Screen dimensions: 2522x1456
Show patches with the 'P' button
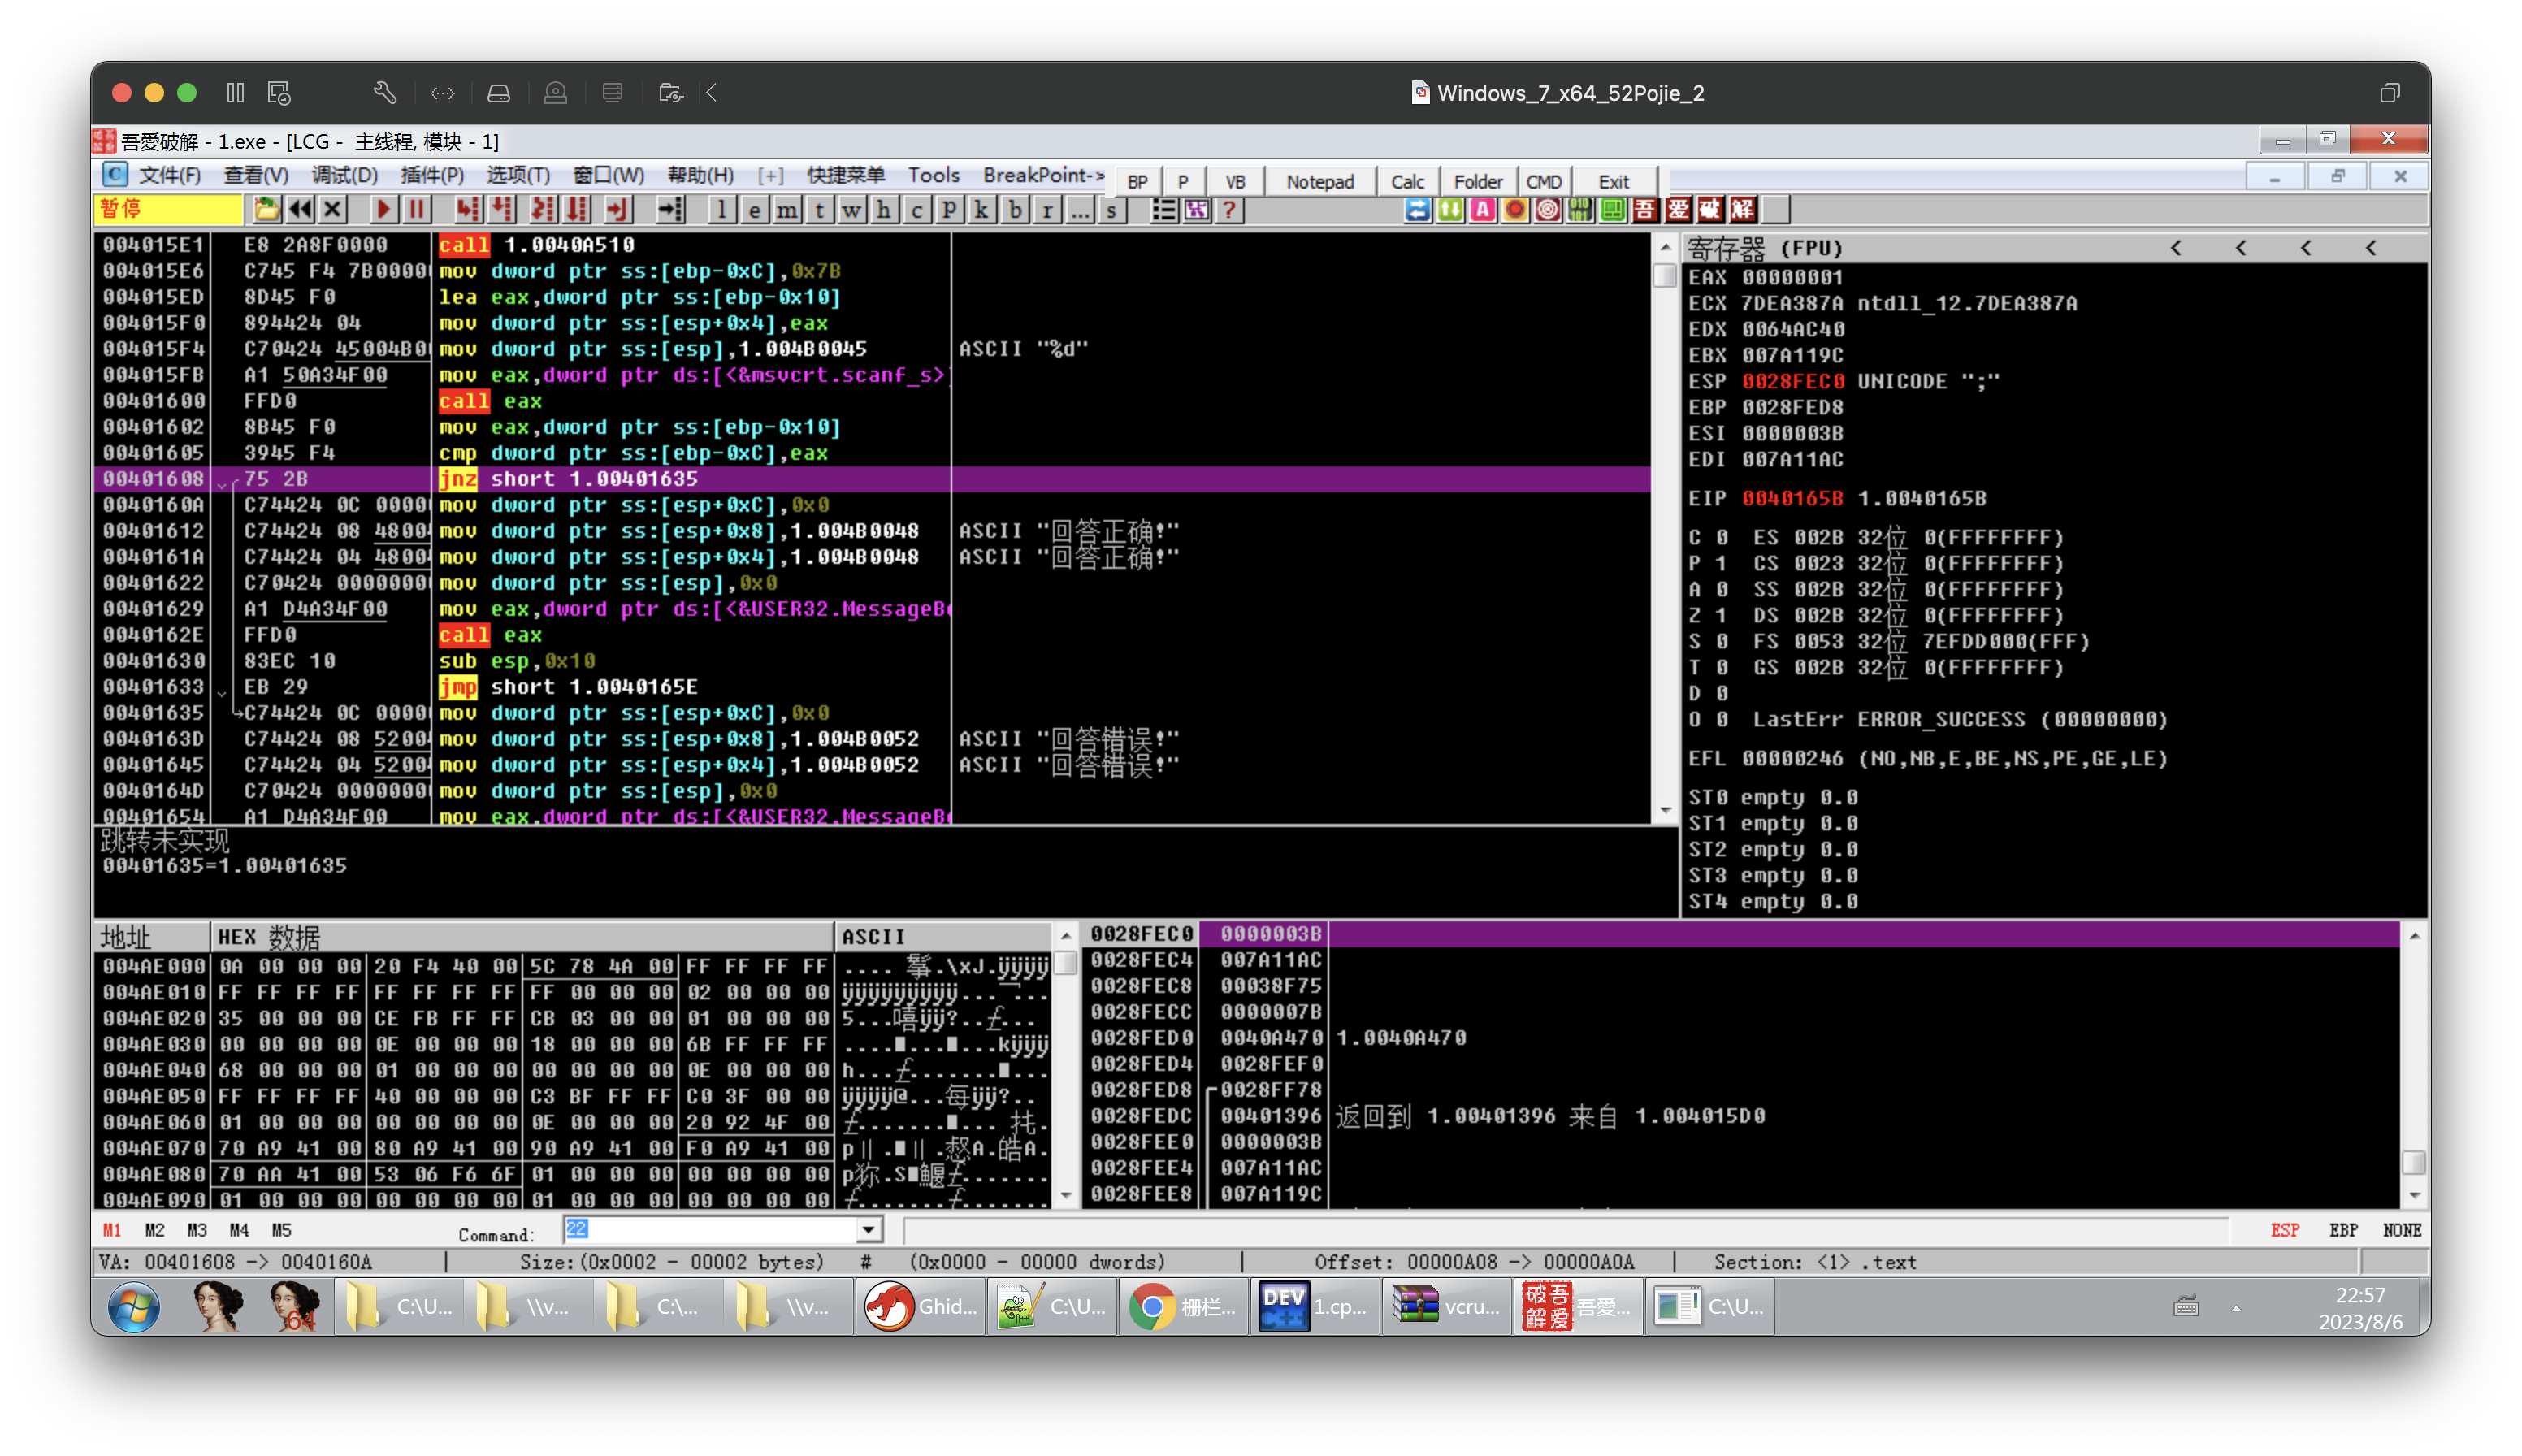click(x=949, y=210)
